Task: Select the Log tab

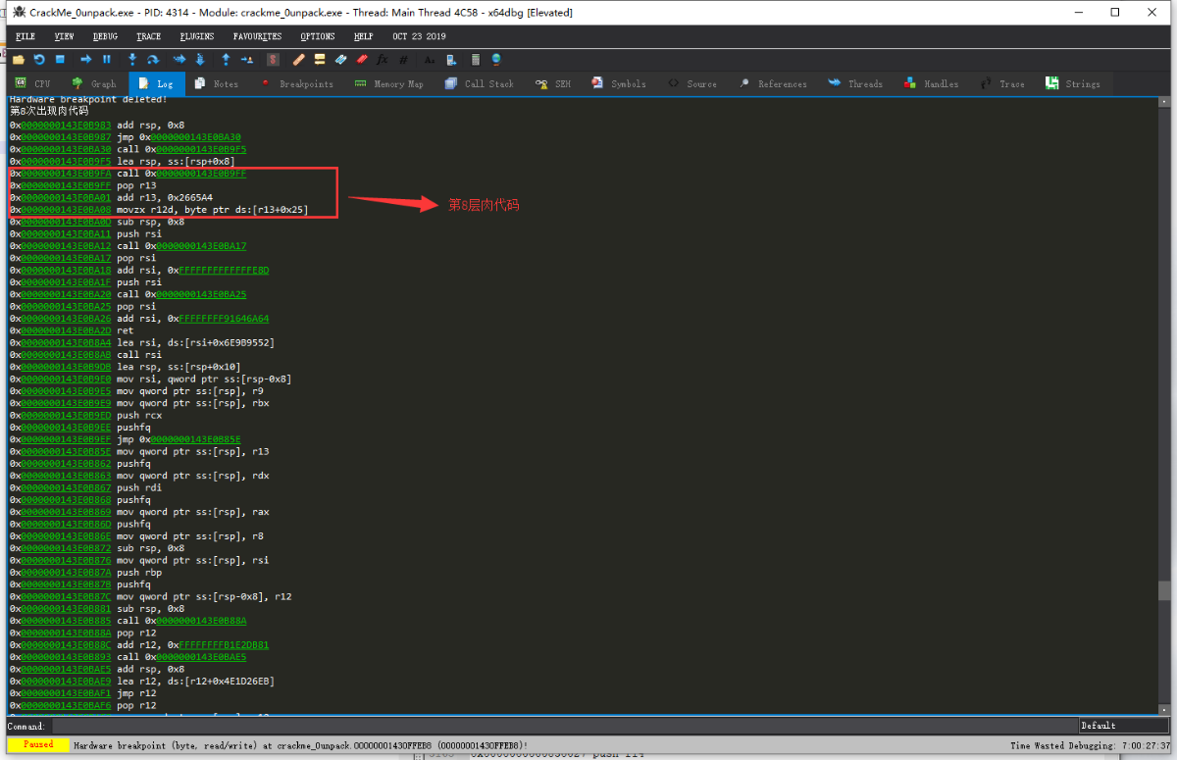Action: click(x=156, y=84)
